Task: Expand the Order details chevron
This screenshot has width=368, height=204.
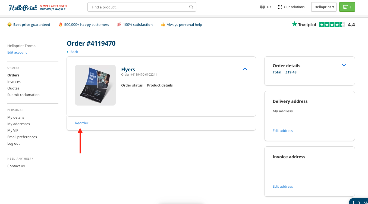Action: click(x=344, y=65)
